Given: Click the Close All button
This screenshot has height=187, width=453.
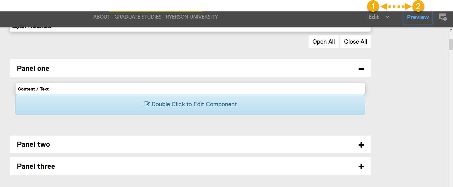Looking at the screenshot, I should pyautogui.click(x=355, y=42).
